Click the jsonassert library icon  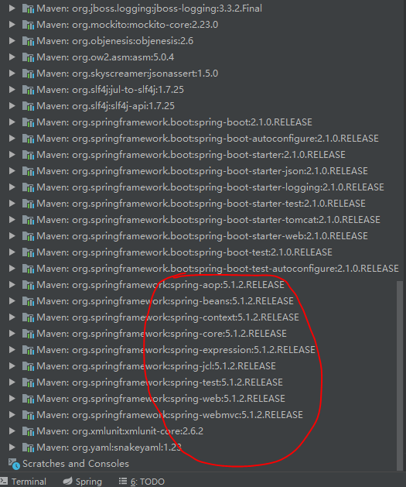pyautogui.click(x=28, y=74)
